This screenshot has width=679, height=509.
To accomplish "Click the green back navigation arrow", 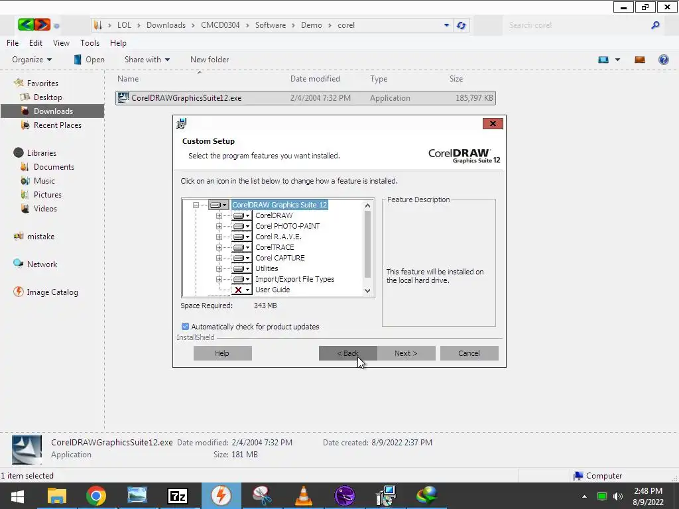I will [x=26, y=25].
